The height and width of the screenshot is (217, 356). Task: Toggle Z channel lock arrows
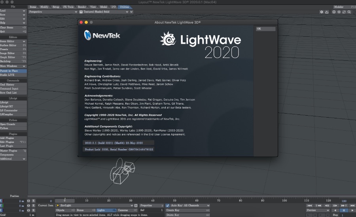(x=28, y=210)
